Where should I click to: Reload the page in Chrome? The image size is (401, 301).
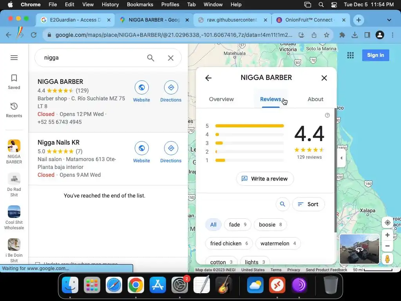[x=34, y=35]
